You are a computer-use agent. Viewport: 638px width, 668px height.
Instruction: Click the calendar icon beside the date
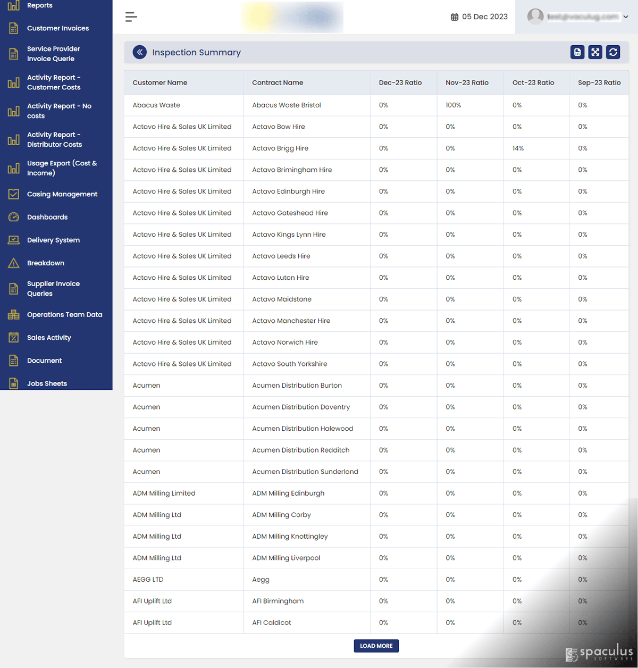[x=455, y=17]
